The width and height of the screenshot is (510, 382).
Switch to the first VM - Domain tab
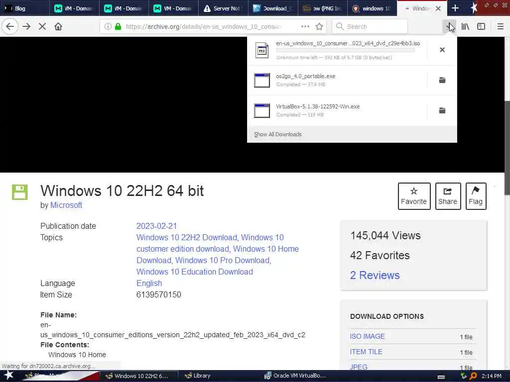(75, 8)
